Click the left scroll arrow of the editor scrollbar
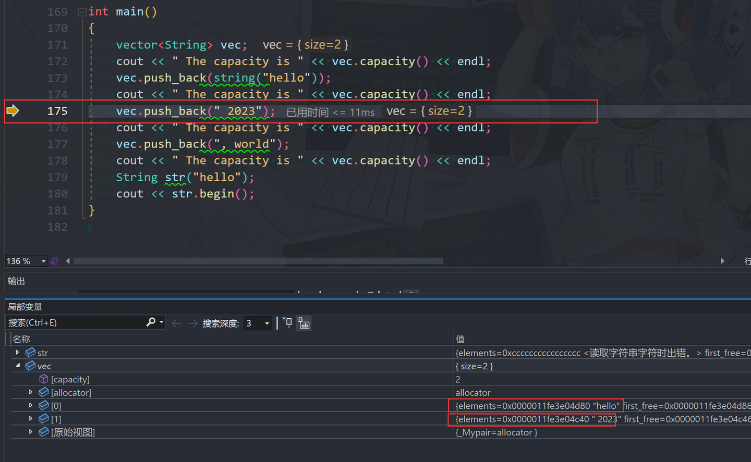This screenshot has height=462, width=751. point(67,261)
